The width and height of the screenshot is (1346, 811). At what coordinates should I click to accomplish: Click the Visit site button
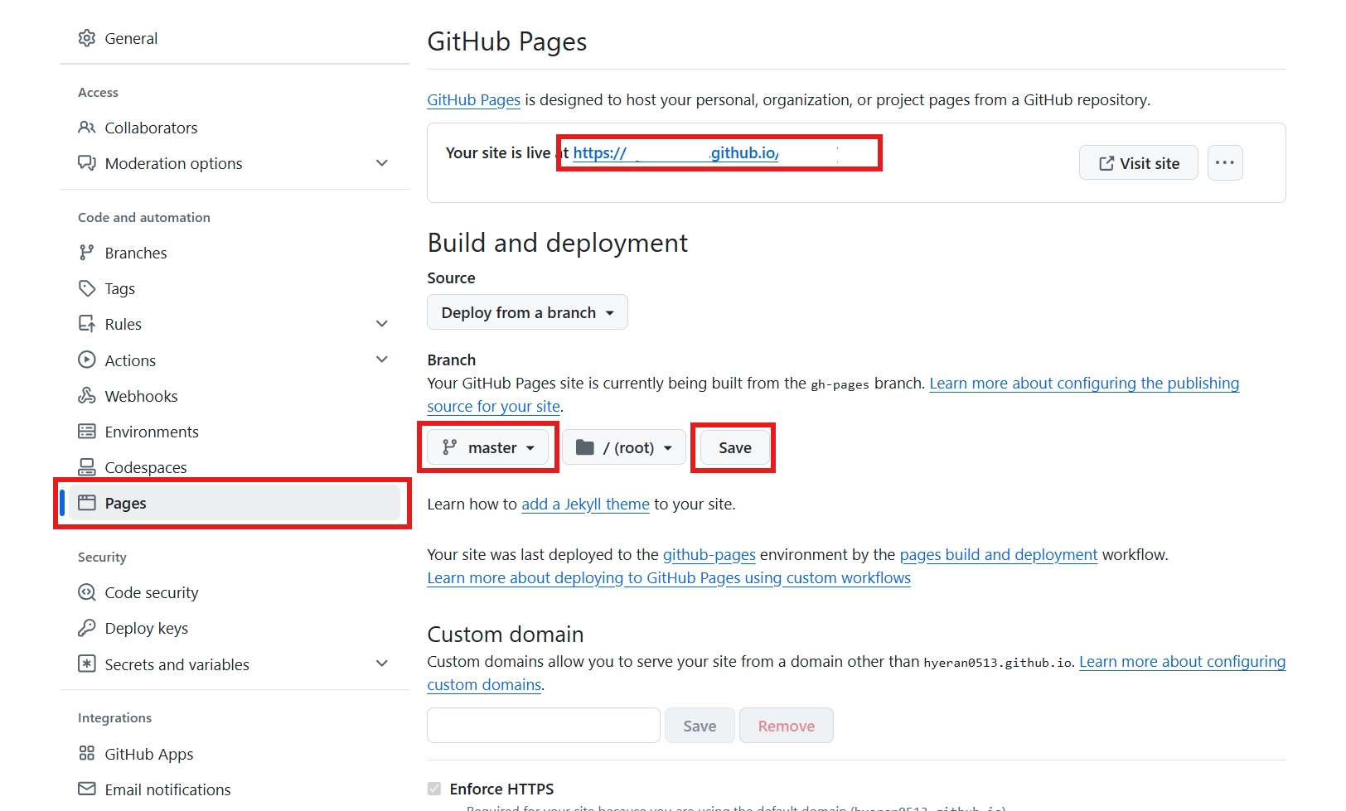(x=1139, y=162)
